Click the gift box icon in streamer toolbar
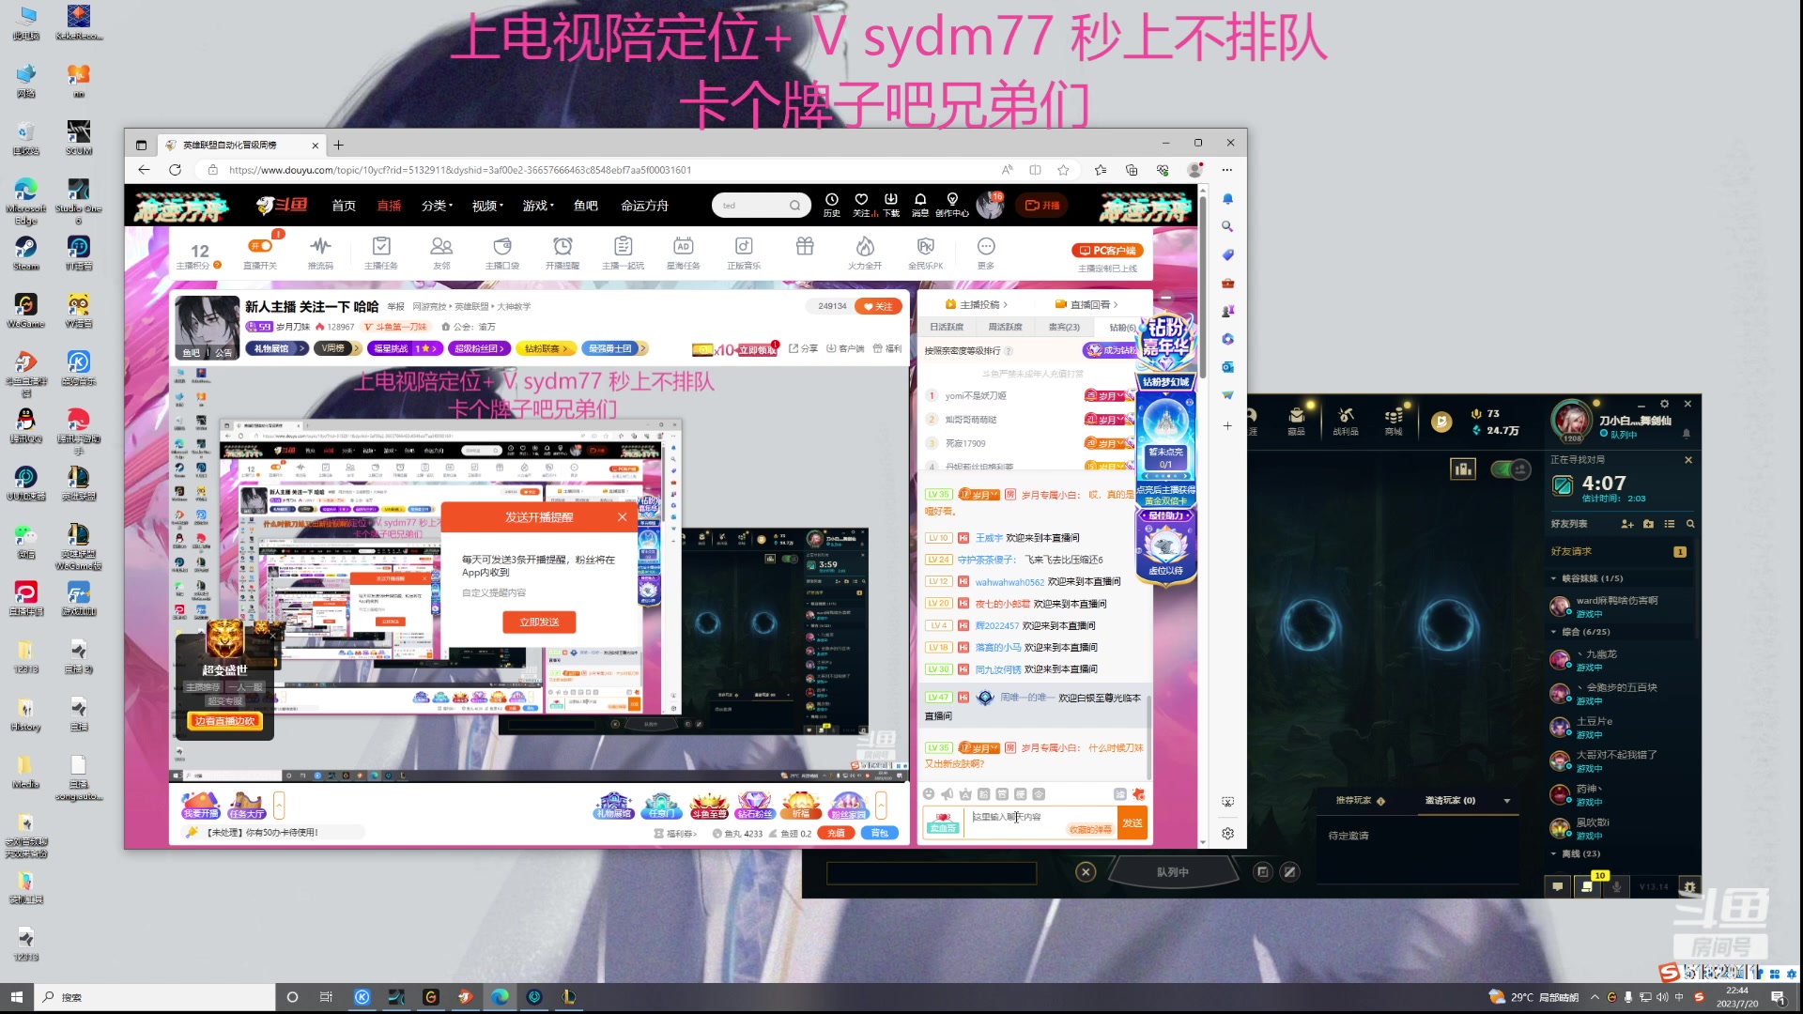 pyautogui.click(x=805, y=246)
